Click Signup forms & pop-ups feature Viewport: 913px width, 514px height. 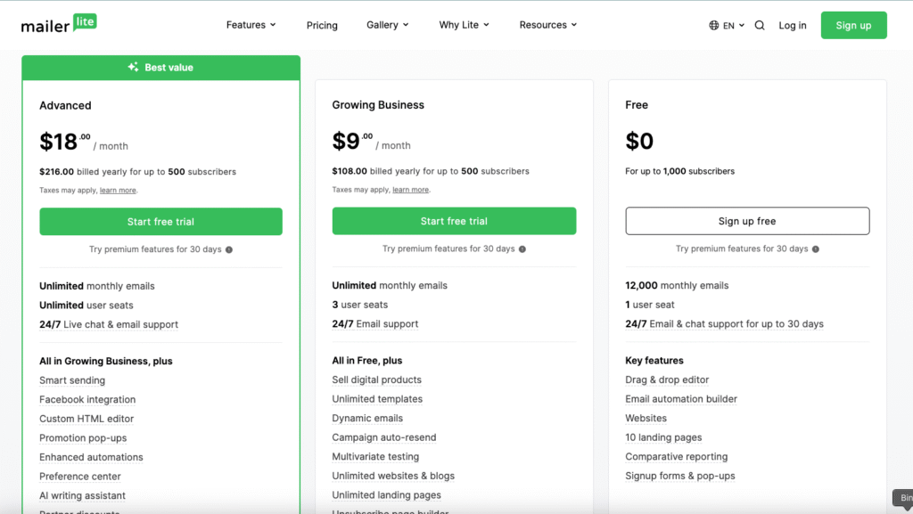click(680, 476)
